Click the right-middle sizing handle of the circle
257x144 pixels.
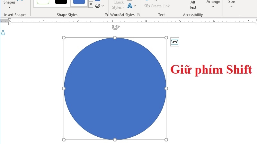[x=166, y=89]
